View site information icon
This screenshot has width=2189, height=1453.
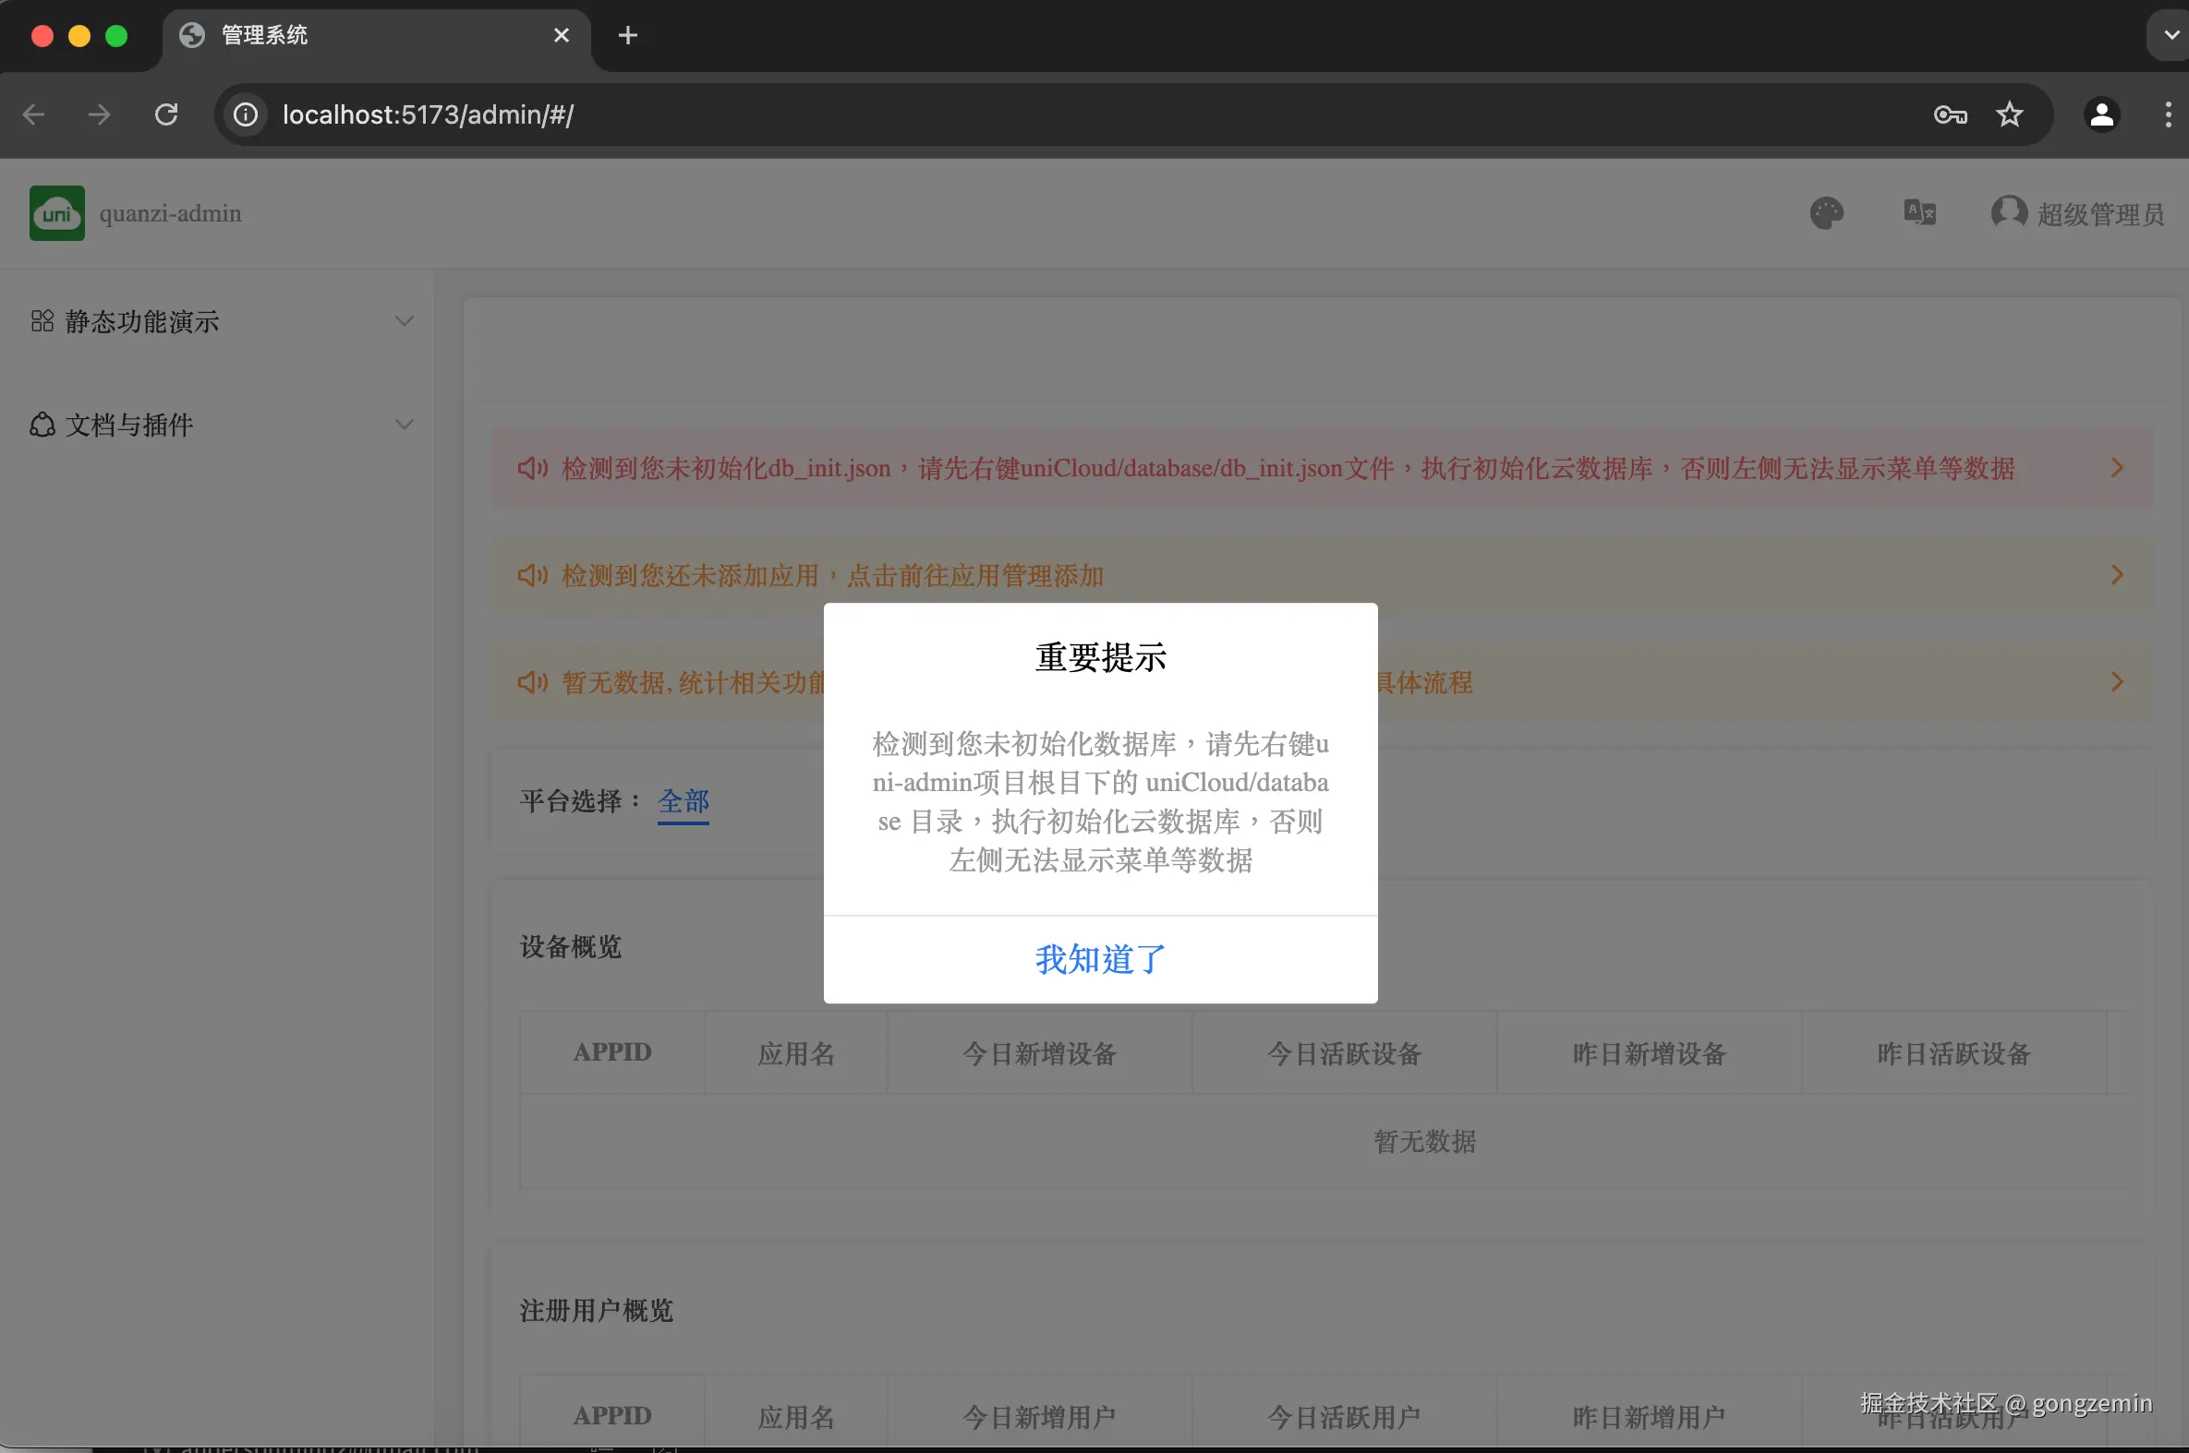[x=246, y=114]
